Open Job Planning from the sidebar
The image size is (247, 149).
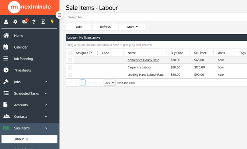click(23, 59)
